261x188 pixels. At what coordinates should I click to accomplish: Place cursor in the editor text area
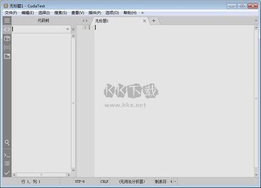pyautogui.click(x=174, y=101)
